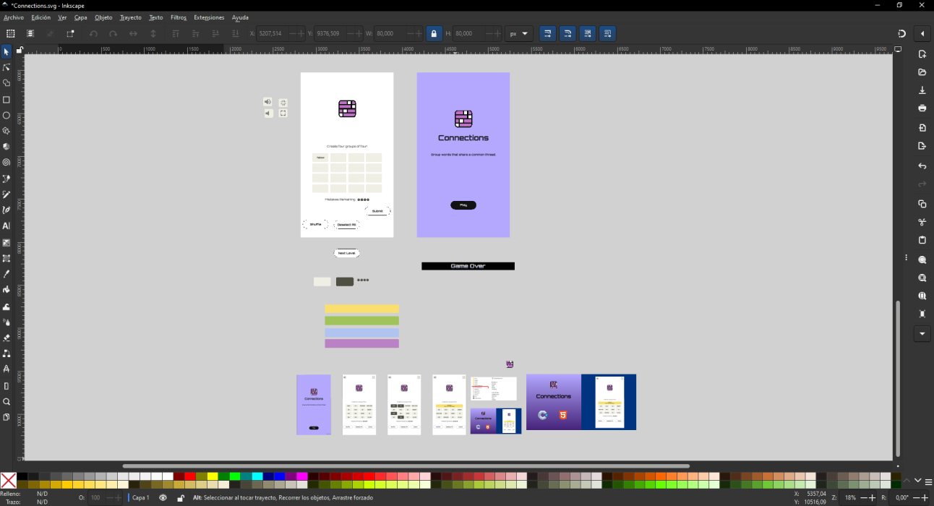Click the palette scroll up chevron
The width and height of the screenshot is (934, 506).
pos(908,481)
